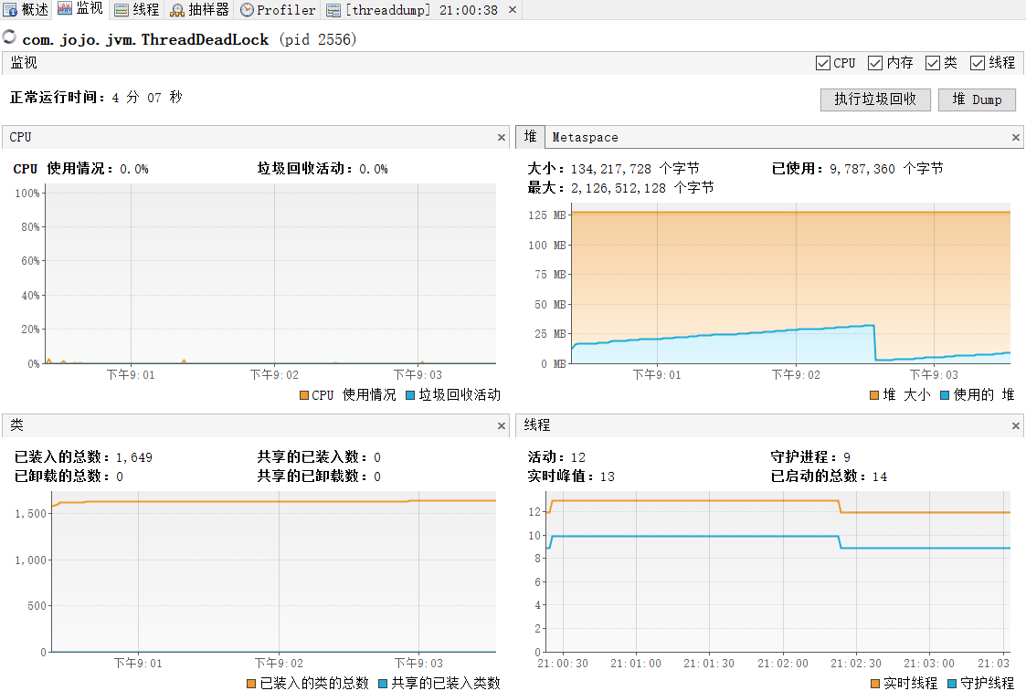Toggle the 线程 threads checkbox in 监视 header

(x=978, y=63)
